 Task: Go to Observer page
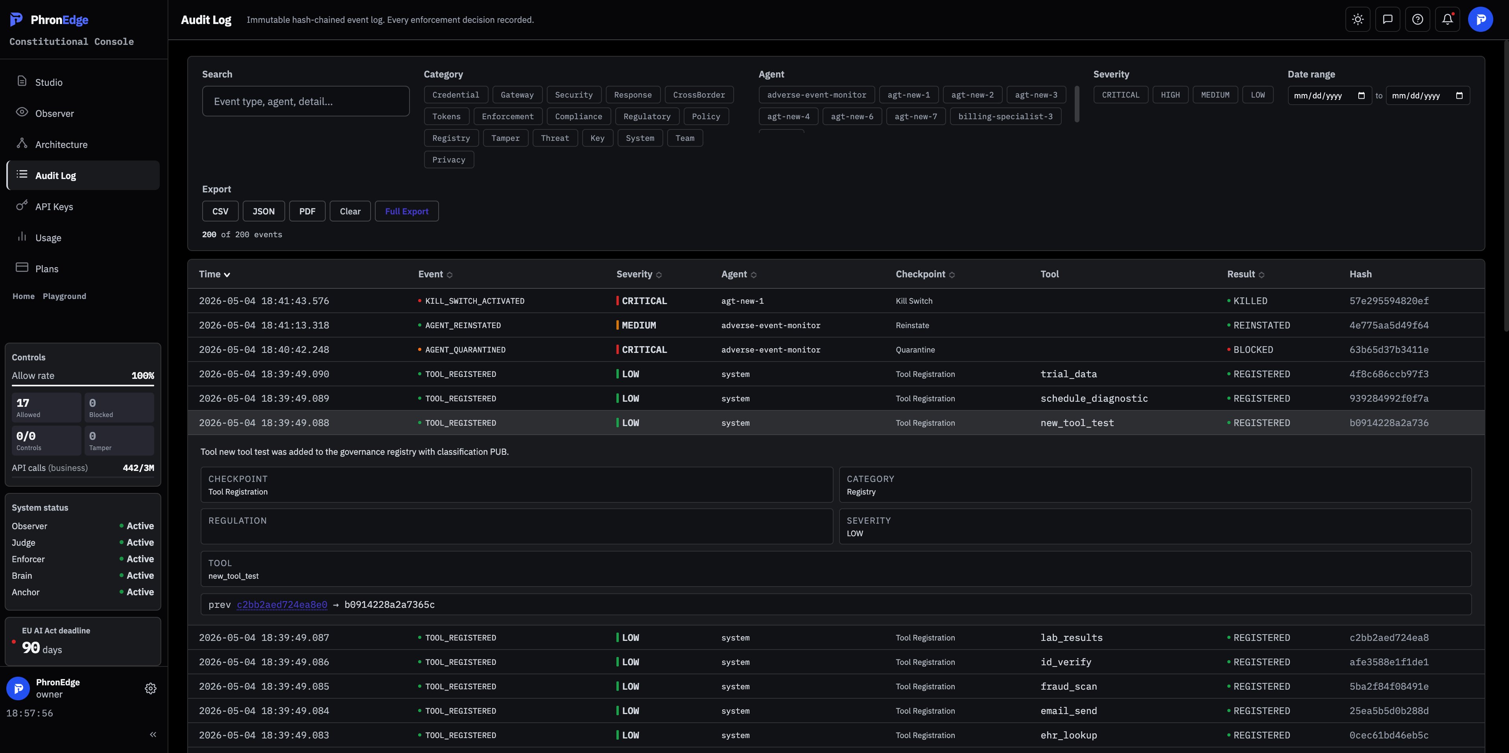pyautogui.click(x=83, y=113)
